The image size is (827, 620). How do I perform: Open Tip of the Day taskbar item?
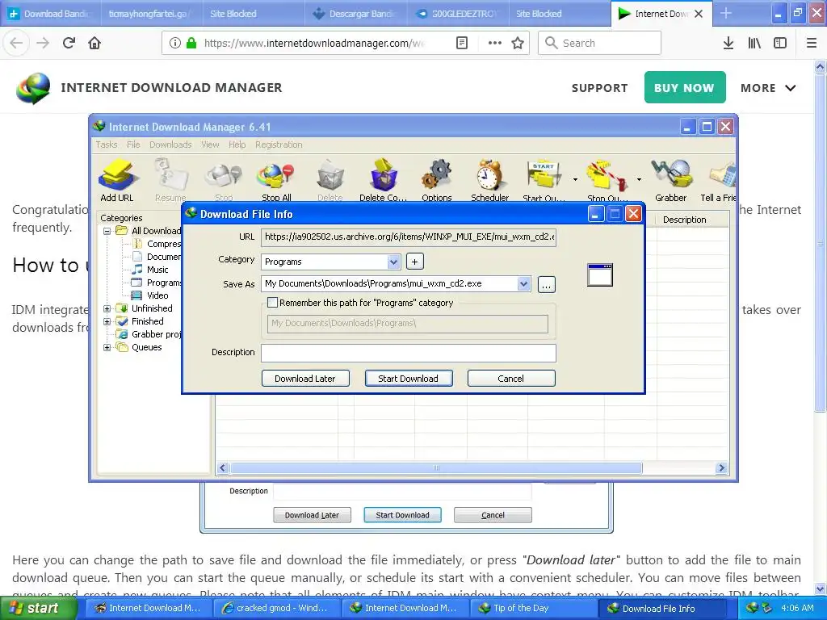[534, 608]
